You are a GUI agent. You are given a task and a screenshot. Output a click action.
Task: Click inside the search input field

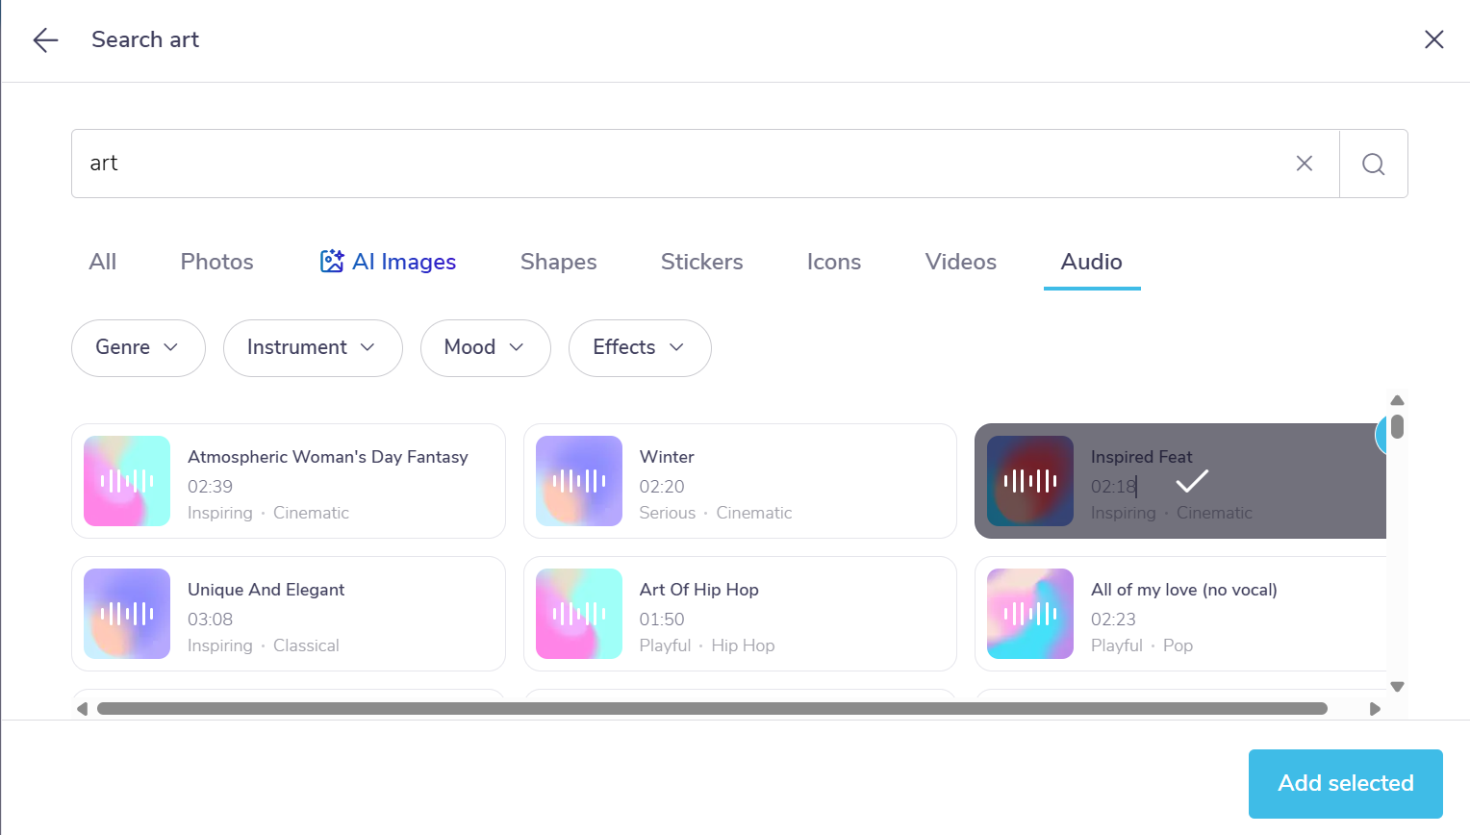point(673,163)
